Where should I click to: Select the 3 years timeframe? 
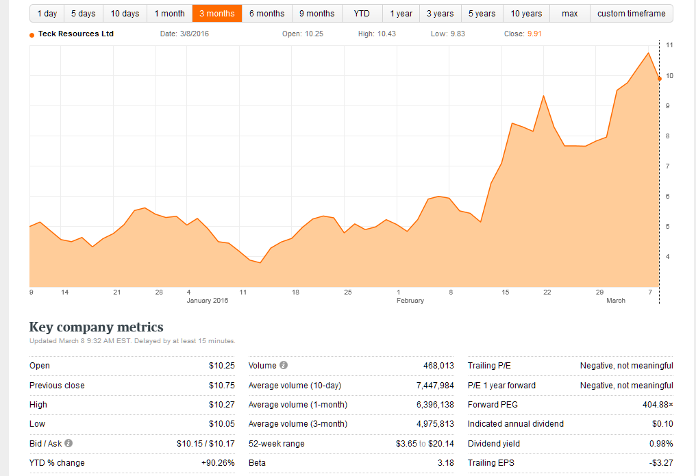click(x=440, y=14)
